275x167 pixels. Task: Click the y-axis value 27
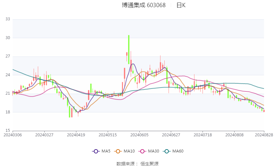[x=8, y=57]
